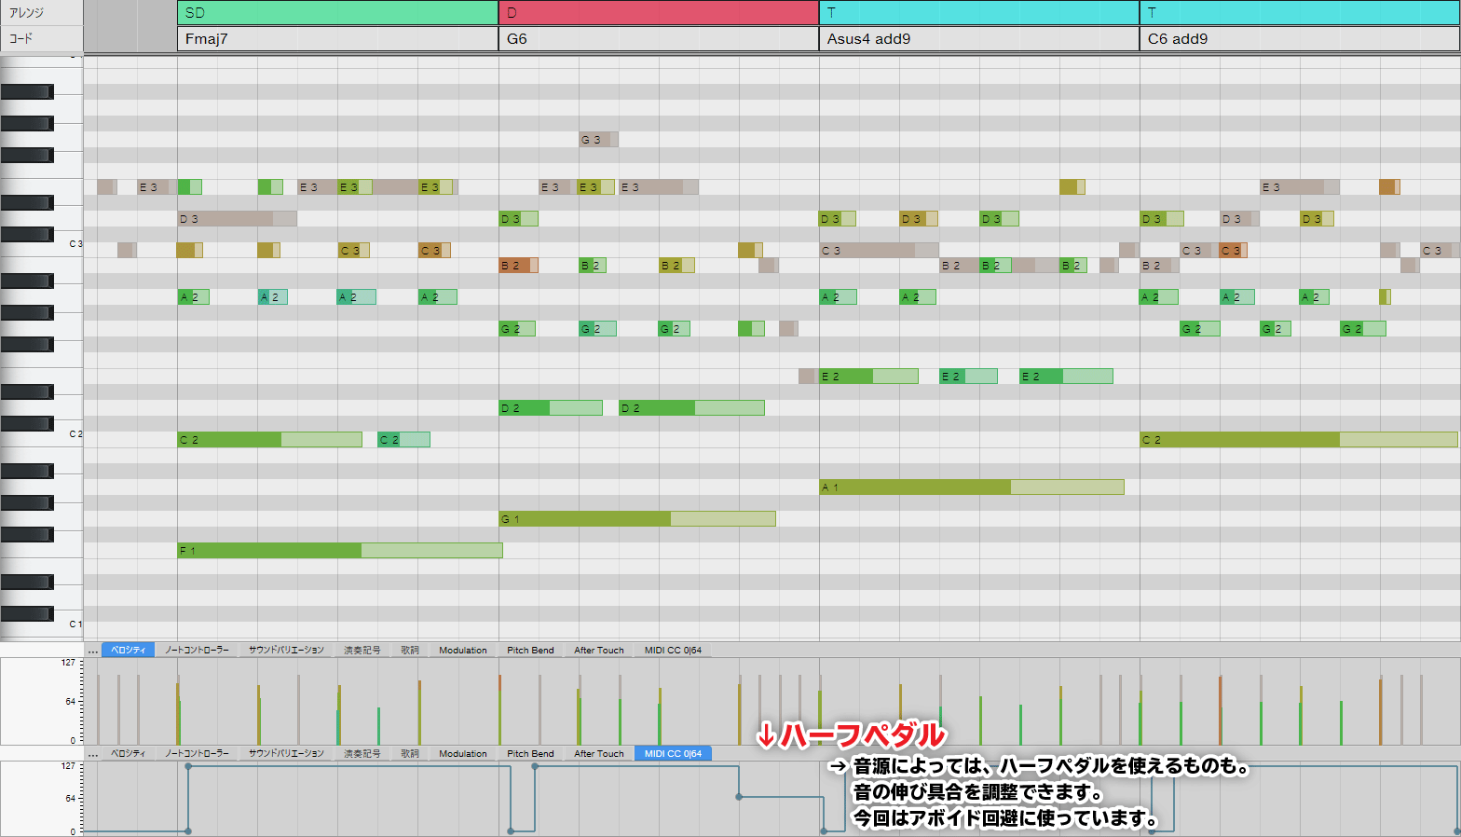Select ベロシティ tab in the upper lane
Image resolution: width=1461 pixels, height=837 pixels.
(129, 651)
